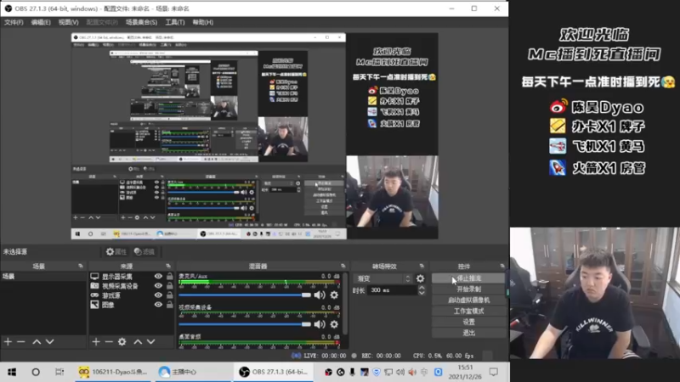Open Task View on the taskbar
Image resolution: width=680 pixels, height=382 pixels.
point(59,372)
